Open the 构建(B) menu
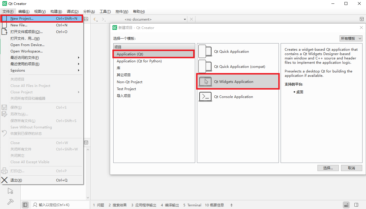This screenshot has height=209, width=366. [x=56, y=12]
